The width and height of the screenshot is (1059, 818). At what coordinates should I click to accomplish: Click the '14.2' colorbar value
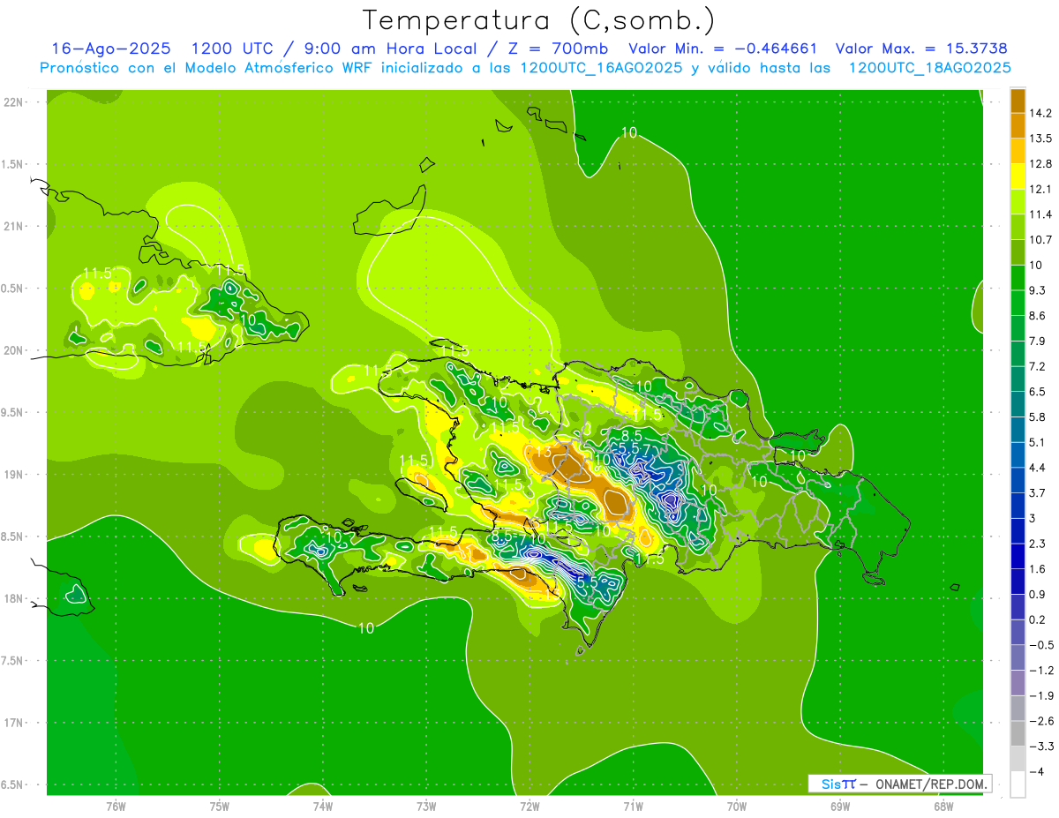(x=1040, y=113)
